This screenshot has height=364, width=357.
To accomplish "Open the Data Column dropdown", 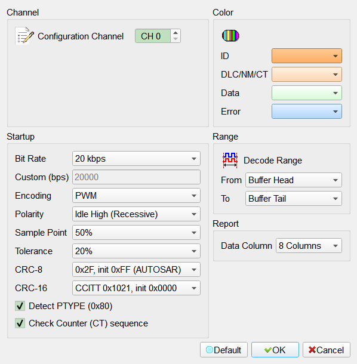I will pos(309,246).
